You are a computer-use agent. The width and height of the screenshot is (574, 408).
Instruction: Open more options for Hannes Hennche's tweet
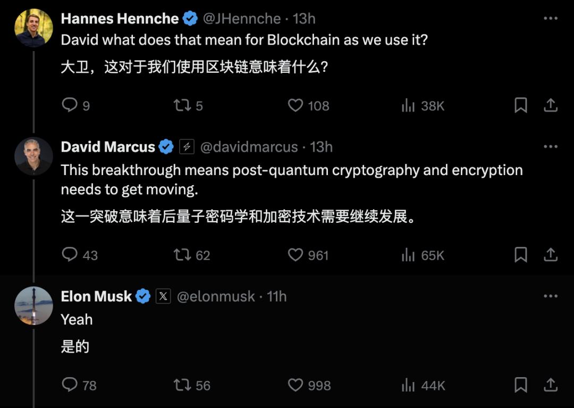pos(551,19)
